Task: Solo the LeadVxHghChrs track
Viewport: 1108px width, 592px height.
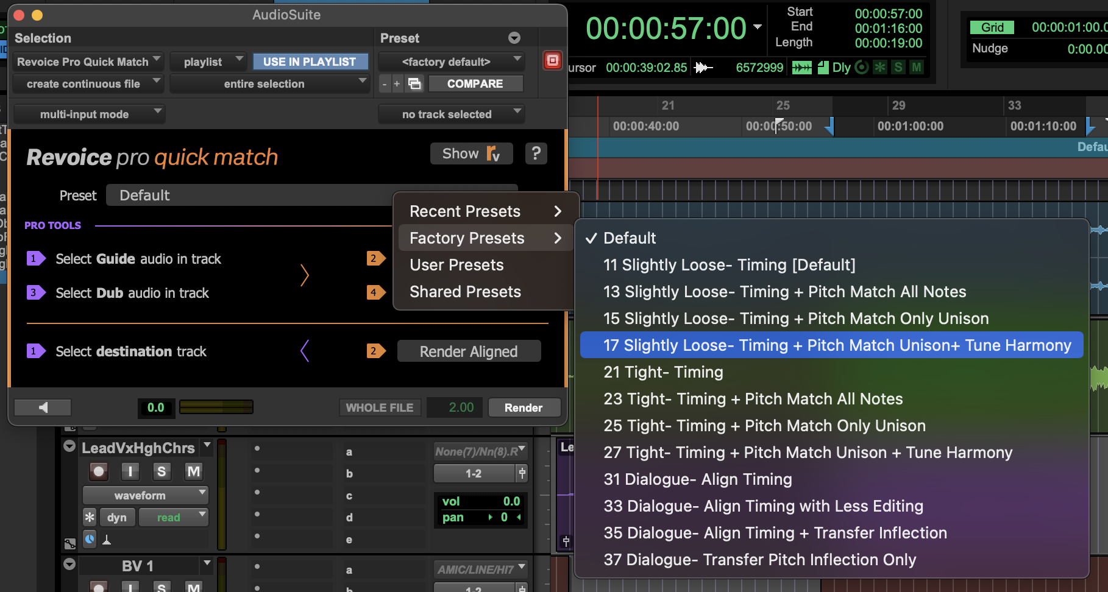Action: [161, 471]
